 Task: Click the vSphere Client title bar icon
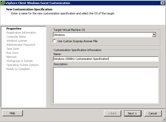3,3
